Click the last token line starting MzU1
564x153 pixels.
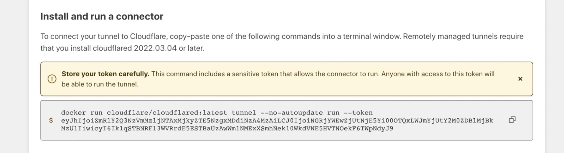coord(227,128)
